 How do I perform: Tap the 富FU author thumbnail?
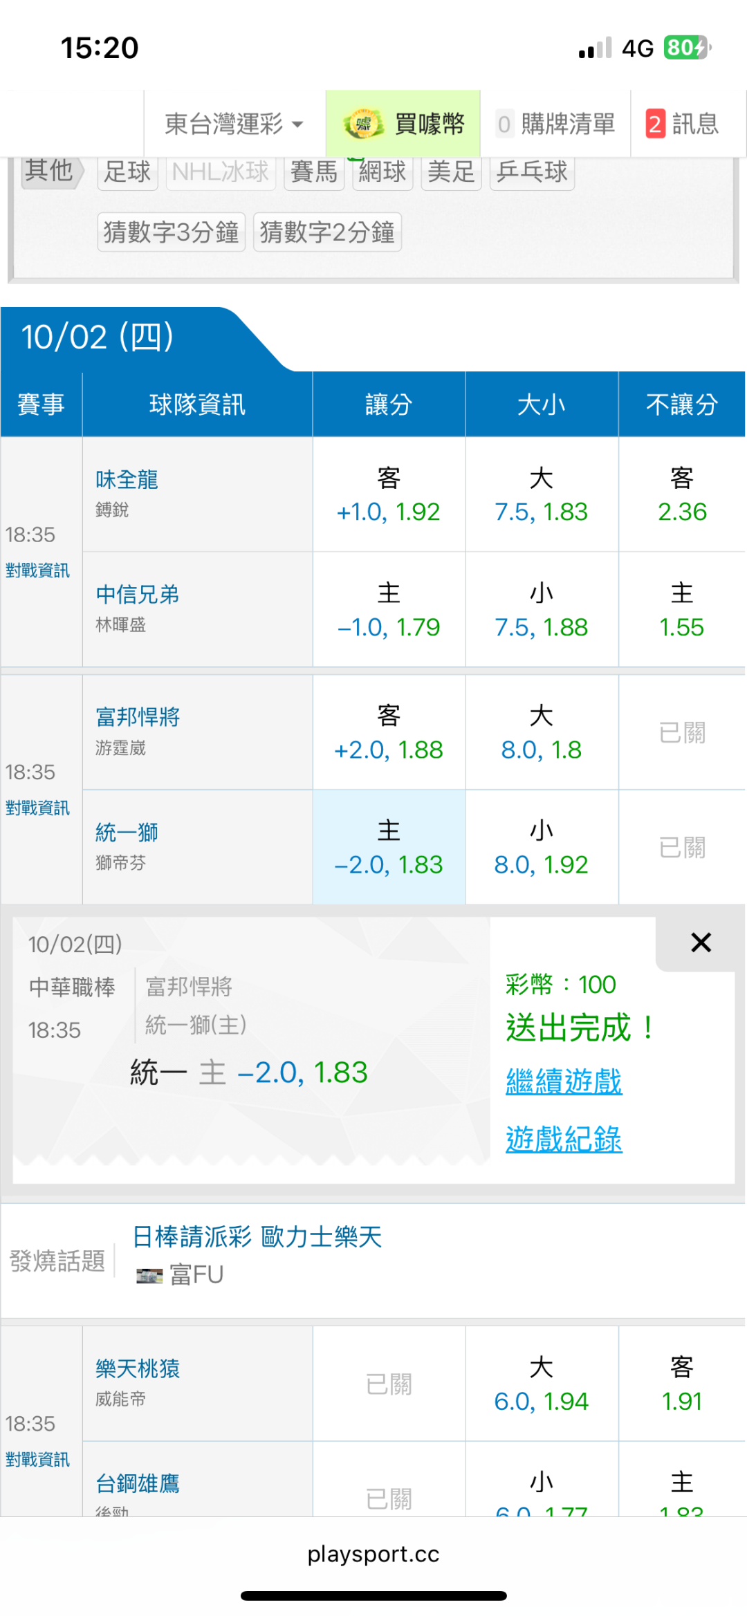click(x=149, y=1275)
